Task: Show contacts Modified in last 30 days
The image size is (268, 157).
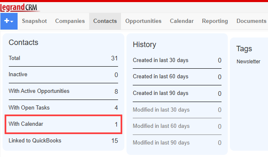Action: pyautogui.click(x=177, y=110)
